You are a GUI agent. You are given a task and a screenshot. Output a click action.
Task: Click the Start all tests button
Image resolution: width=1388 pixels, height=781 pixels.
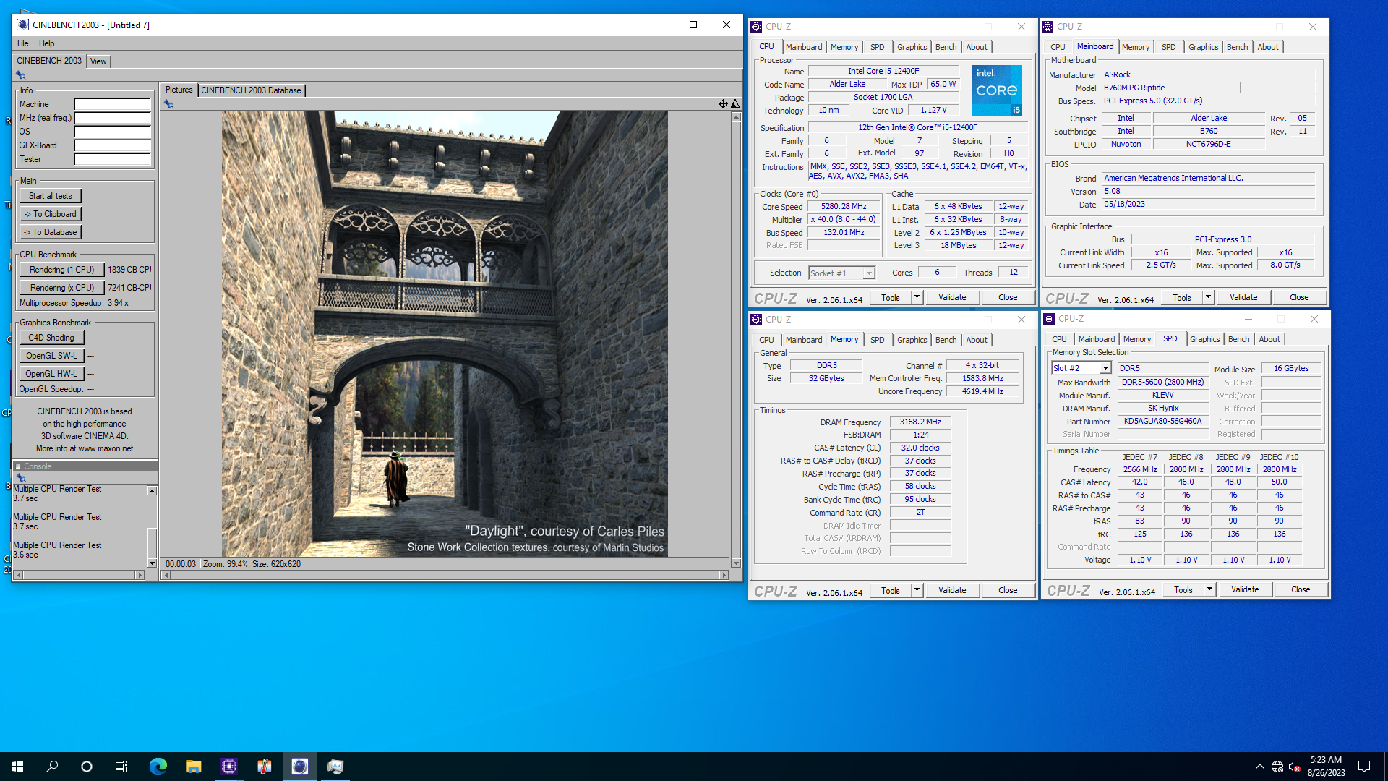click(51, 196)
